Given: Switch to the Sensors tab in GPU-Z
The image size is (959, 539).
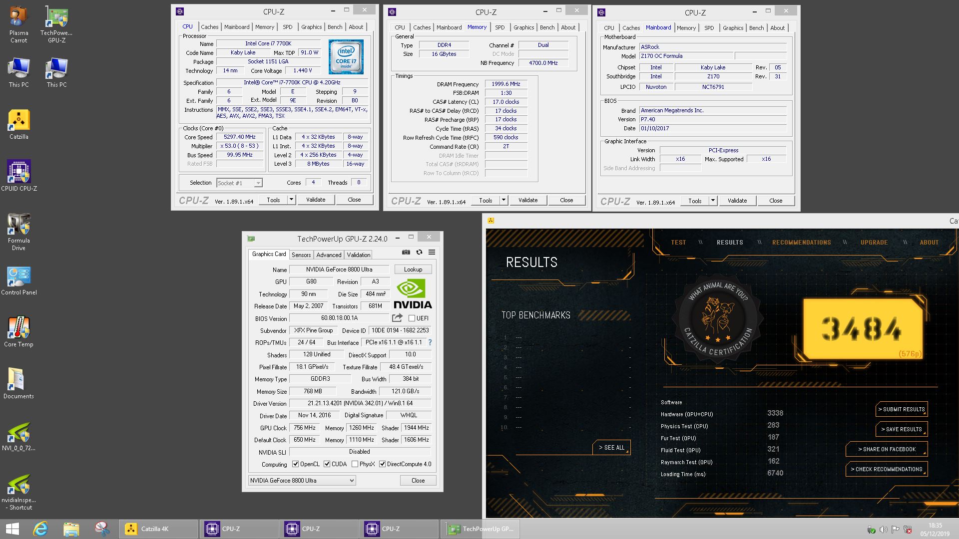Looking at the screenshot, I should pyautogui.click(x=301, y=255).
